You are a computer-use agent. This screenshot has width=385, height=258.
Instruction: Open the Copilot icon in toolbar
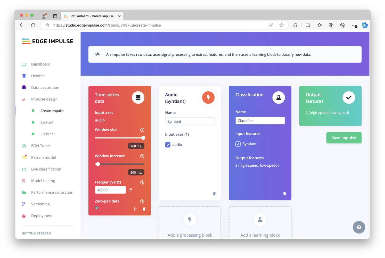(365, 25)
